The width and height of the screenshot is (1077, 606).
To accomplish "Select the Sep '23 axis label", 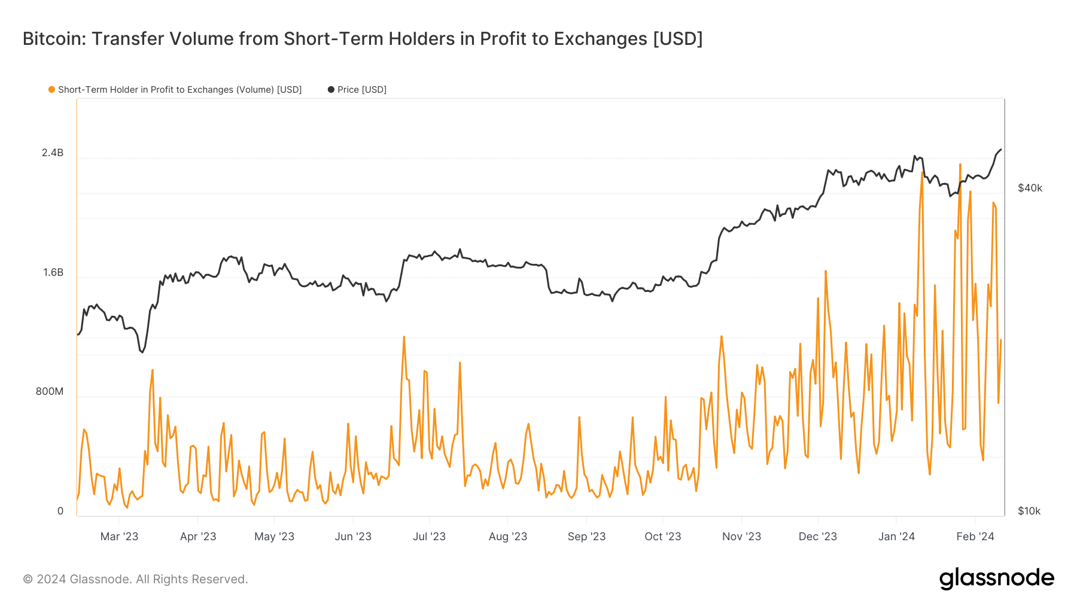I will (586, 537).
